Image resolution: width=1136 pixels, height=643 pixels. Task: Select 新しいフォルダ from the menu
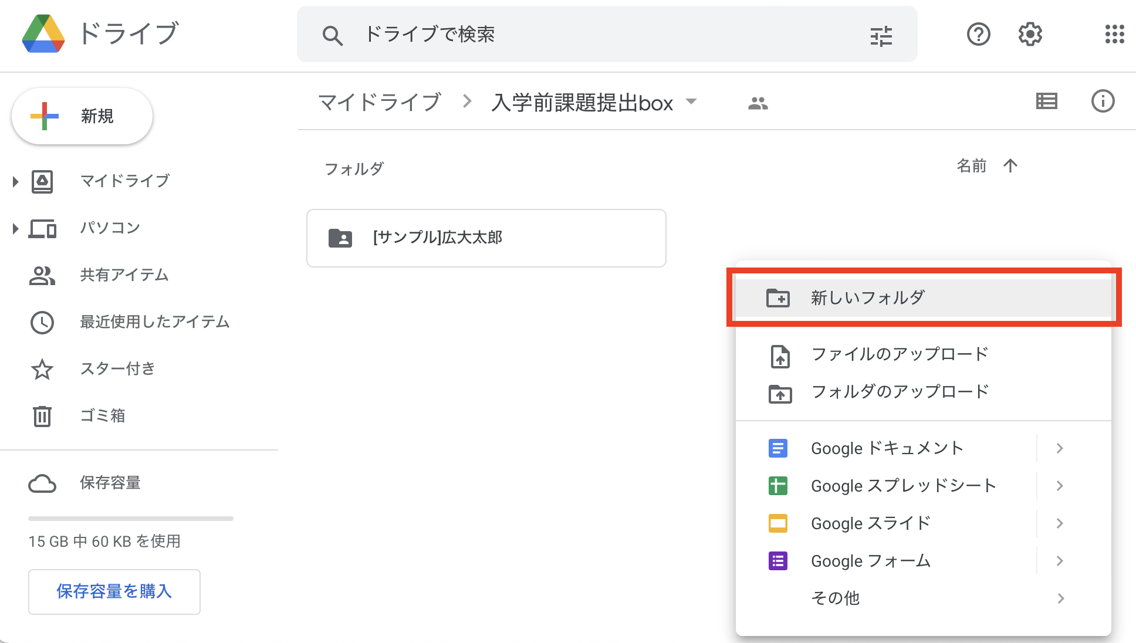(x=924, y=298)
